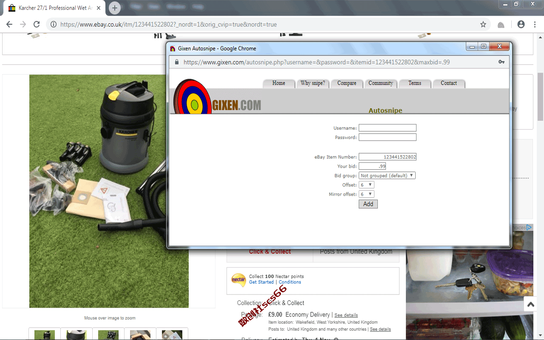Click See details link after other countries
Screen dimensions: 544x340
(x=380, y=329)
